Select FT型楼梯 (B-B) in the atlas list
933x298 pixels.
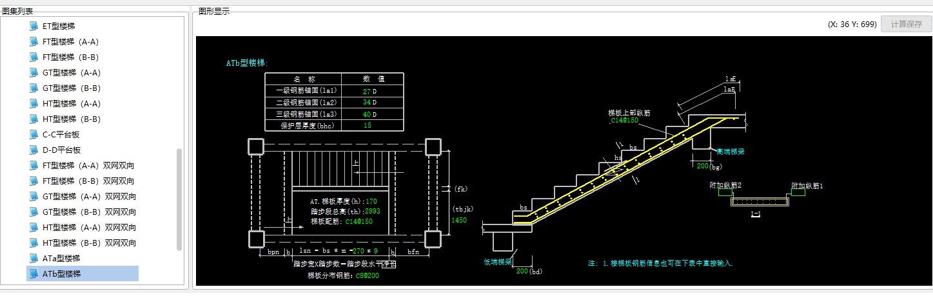click(x=70, y=57)
